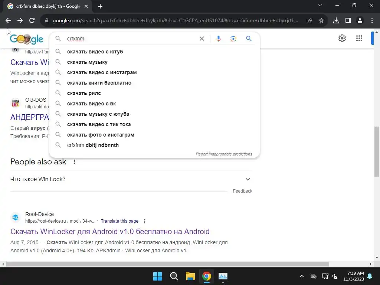Open the clock showing 7:39 AM
This screenshot has width=380, height=285.
click(x=354, y=276)
